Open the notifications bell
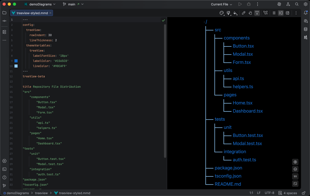Image resolution: width=310 pixels, height=196 pixels. (x=306, y=13)
